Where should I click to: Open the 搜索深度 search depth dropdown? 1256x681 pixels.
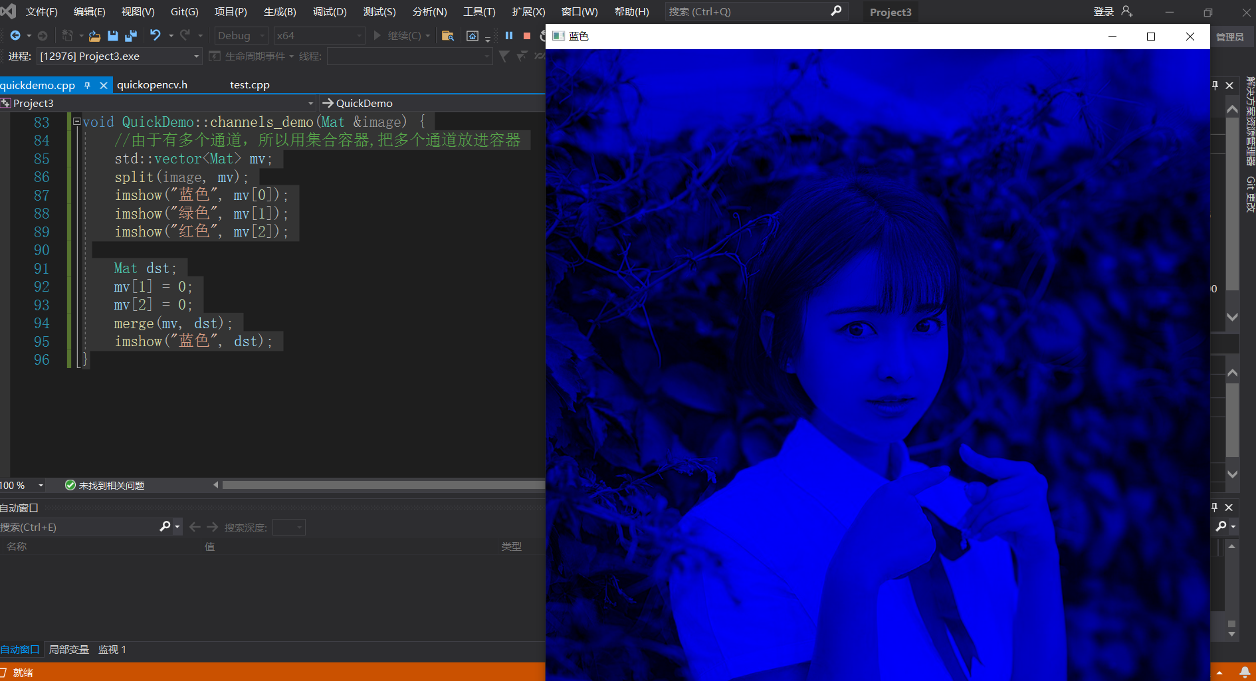pos(289,527)
